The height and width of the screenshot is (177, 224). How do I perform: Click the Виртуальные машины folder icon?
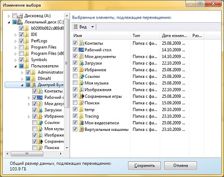click(81, 129)
